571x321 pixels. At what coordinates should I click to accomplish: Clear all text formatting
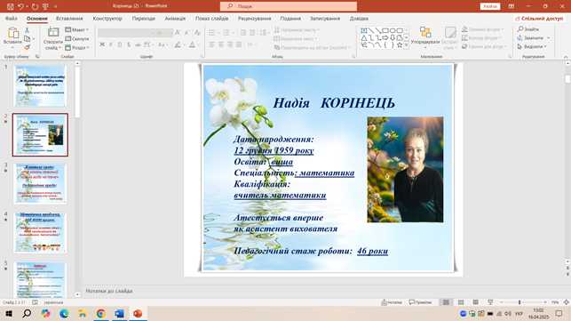point(197,33)
